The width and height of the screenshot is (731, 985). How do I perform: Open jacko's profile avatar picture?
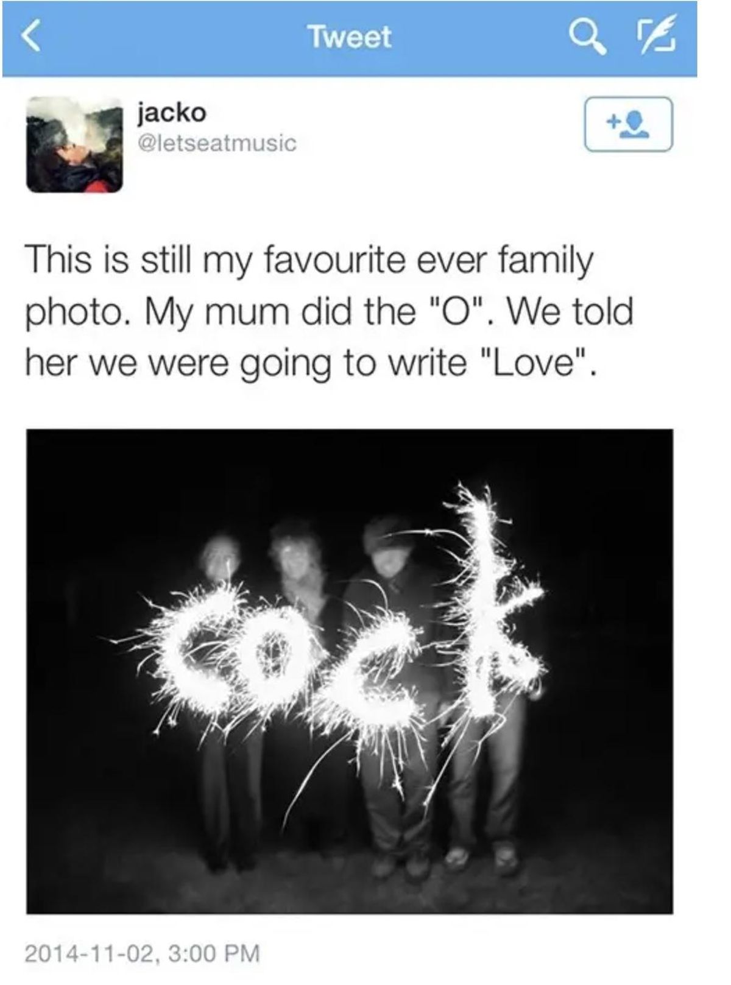(74, 144)
